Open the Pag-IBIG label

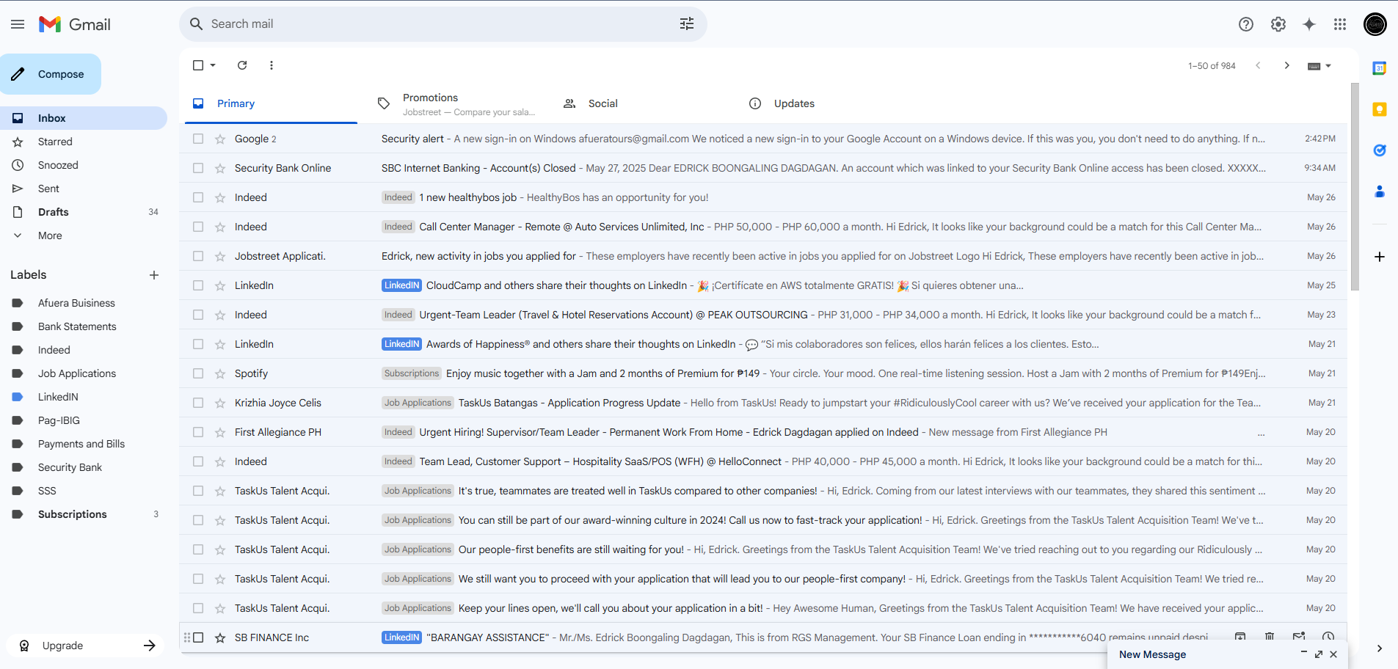pos(84,420)
